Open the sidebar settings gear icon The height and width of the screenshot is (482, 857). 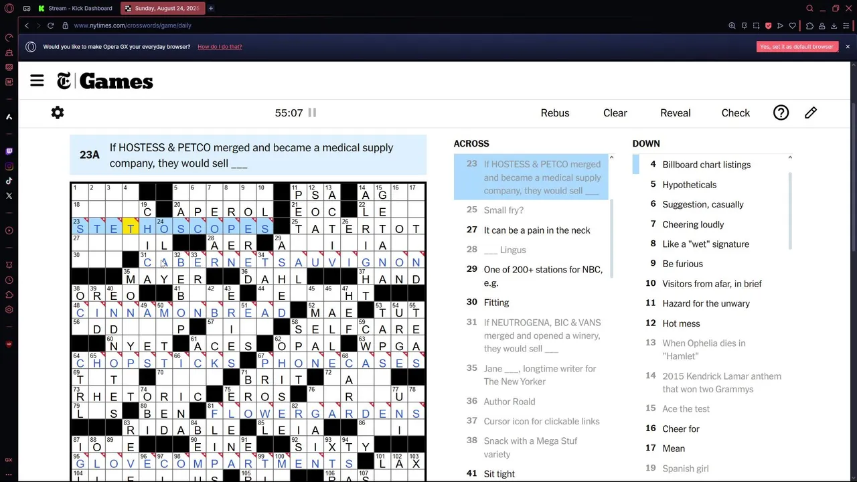point(9,309)
